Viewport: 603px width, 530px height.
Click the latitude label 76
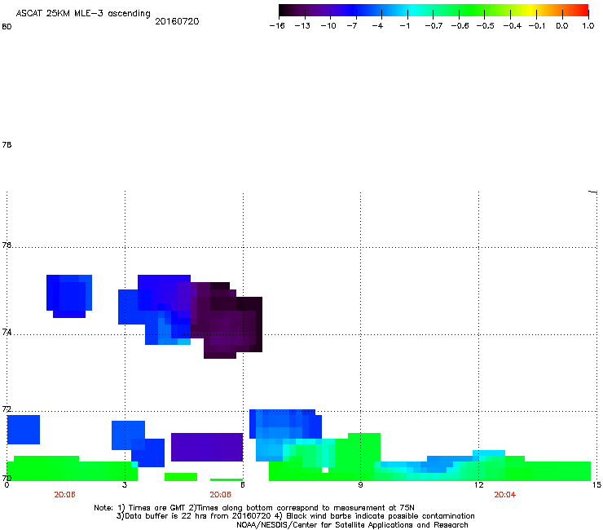click(7, 245)
